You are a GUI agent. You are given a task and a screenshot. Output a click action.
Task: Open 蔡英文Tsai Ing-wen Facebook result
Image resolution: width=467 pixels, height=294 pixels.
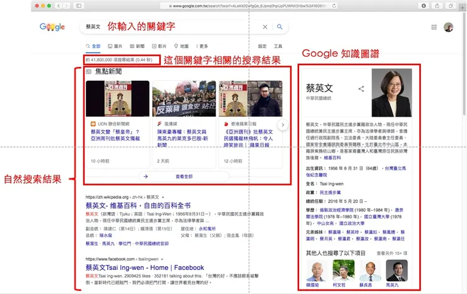pyautogui.click(x=145, y=268)
